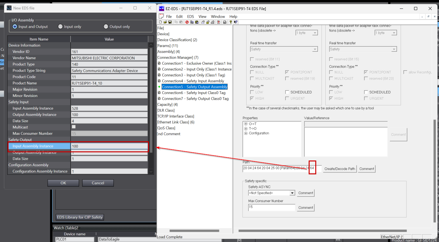Image resolution: width=439 pixels, height=242 pixels.
Task: Select Connection6 - Safety Input Class0 Tag
Action: 193,93
